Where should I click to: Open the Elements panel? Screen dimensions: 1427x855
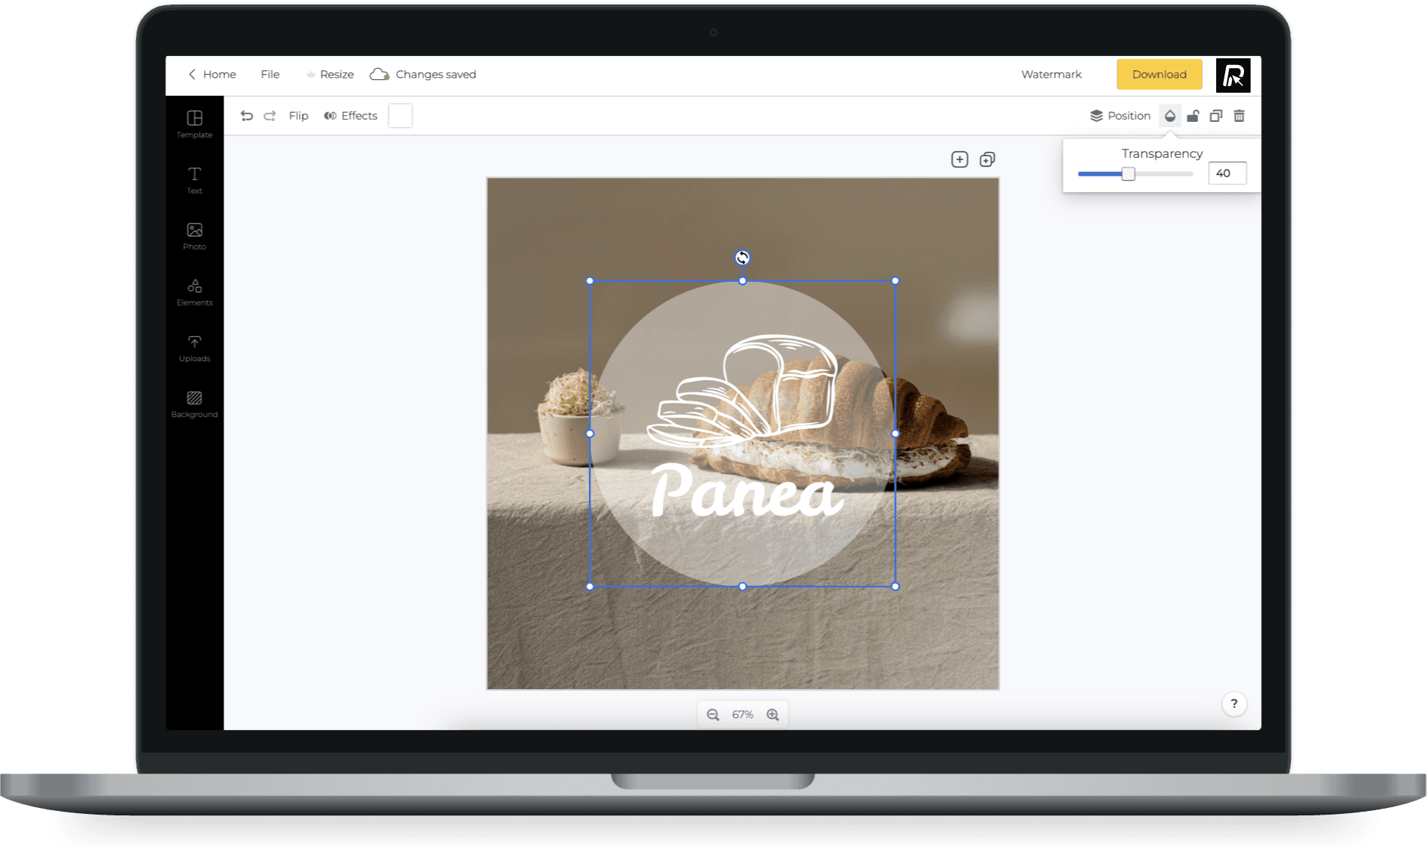tap(194, 292)
